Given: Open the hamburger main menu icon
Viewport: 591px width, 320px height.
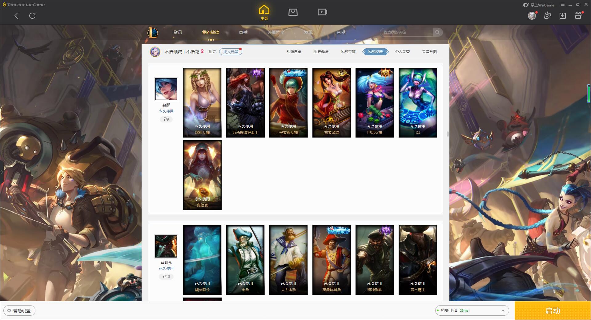Looking at the screenshot, I should [x=563, y=5].
